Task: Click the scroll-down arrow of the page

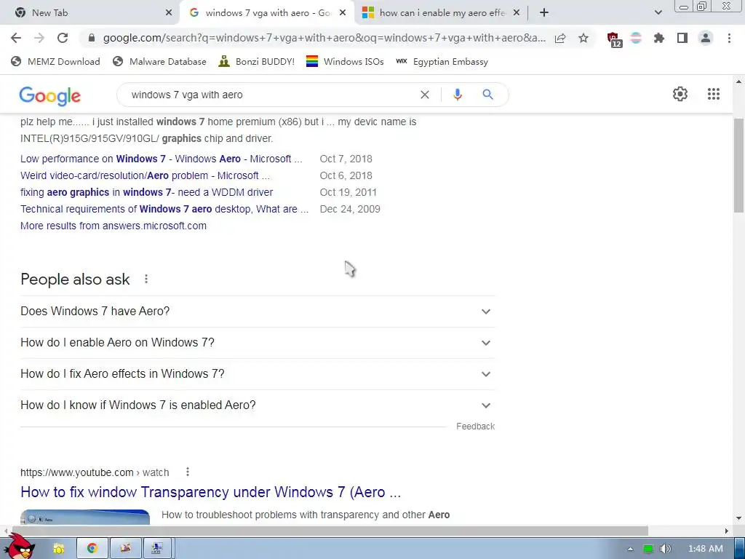Action: (x=738, y=518)
